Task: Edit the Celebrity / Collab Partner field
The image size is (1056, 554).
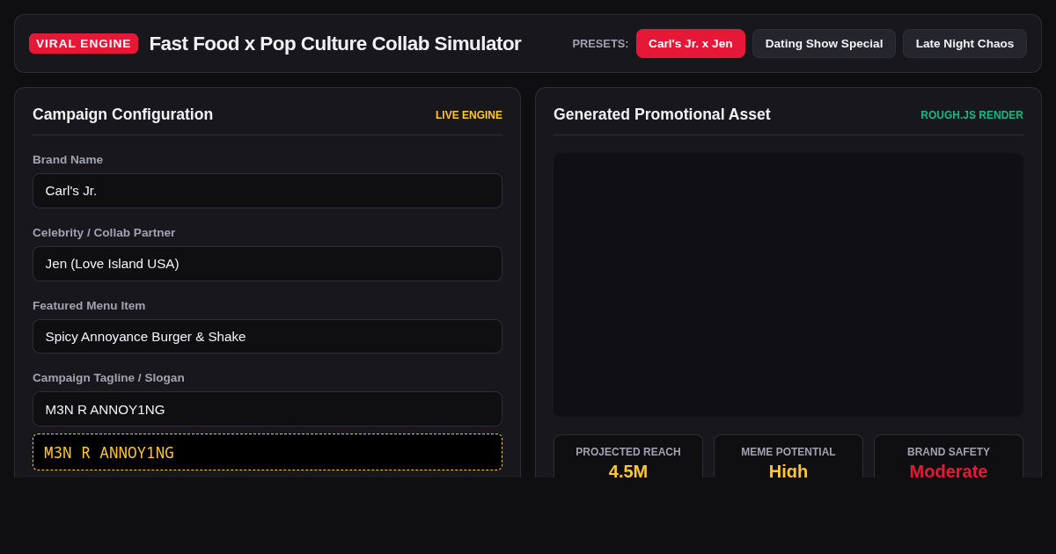Action: coord(268,264)
